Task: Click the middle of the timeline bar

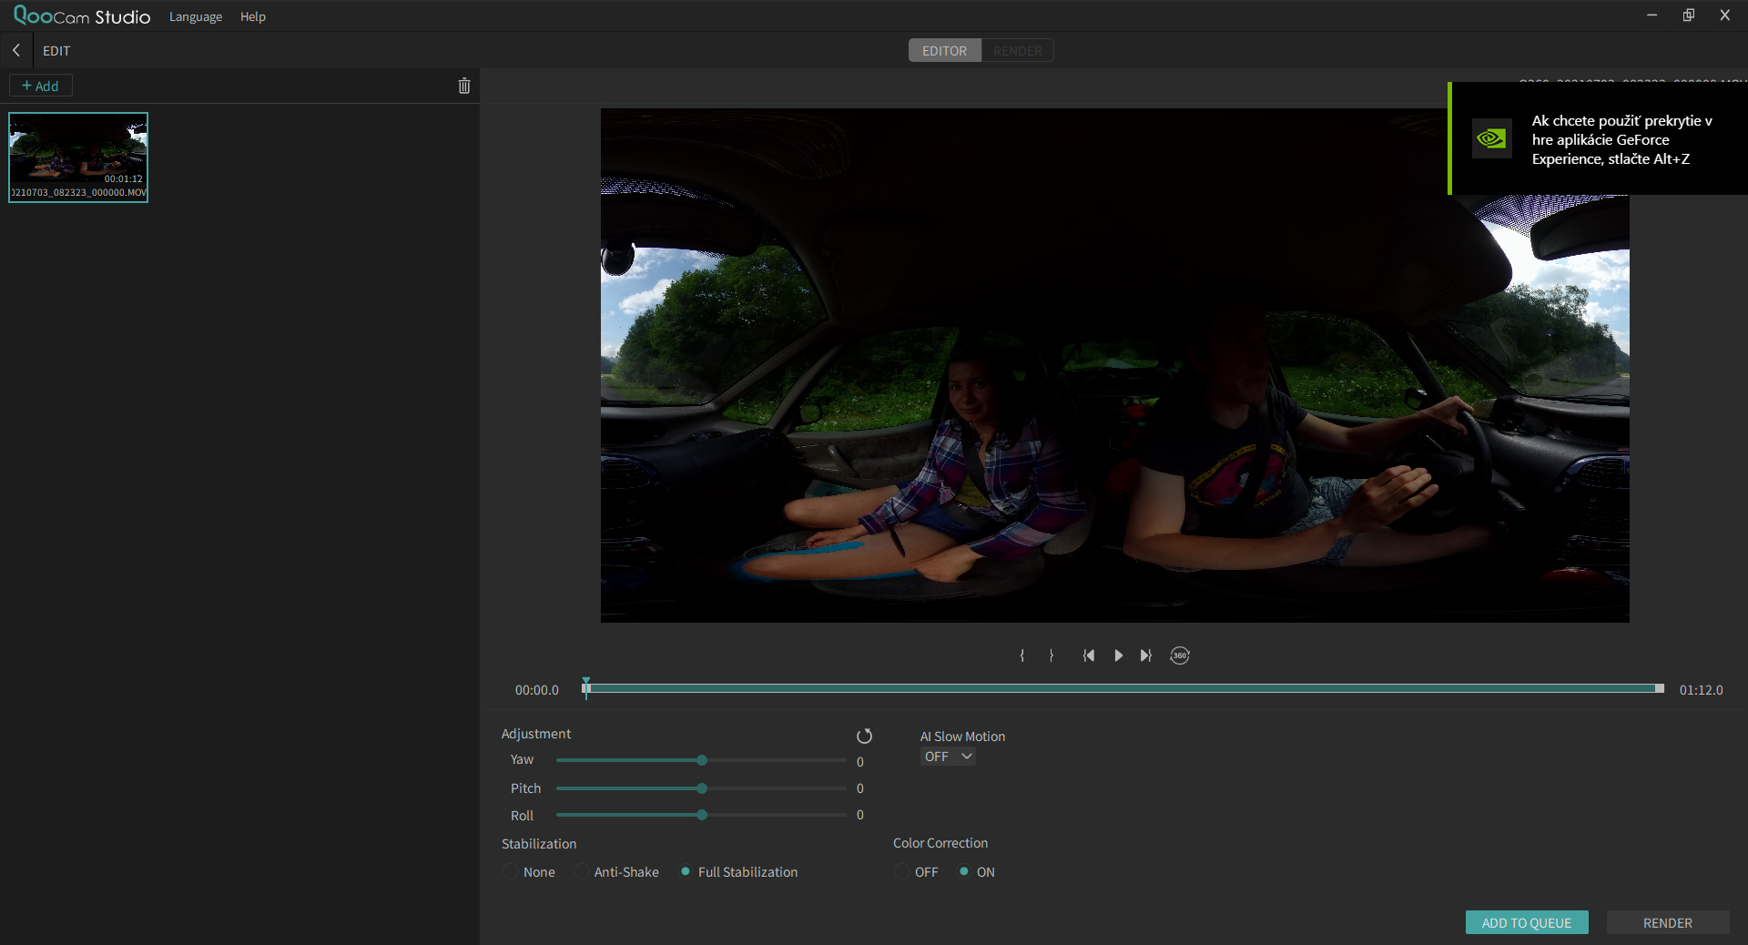Action: coord(1123,688)
